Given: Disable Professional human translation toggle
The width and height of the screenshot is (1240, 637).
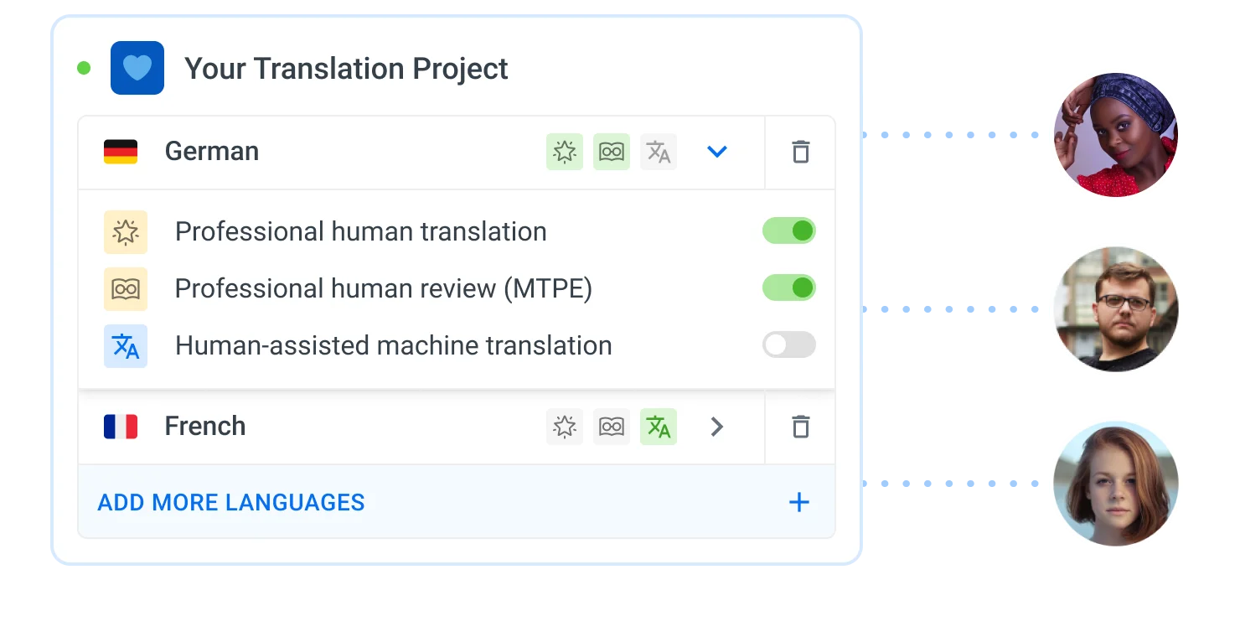Looking at the screenshot, I should coord(789,230).
